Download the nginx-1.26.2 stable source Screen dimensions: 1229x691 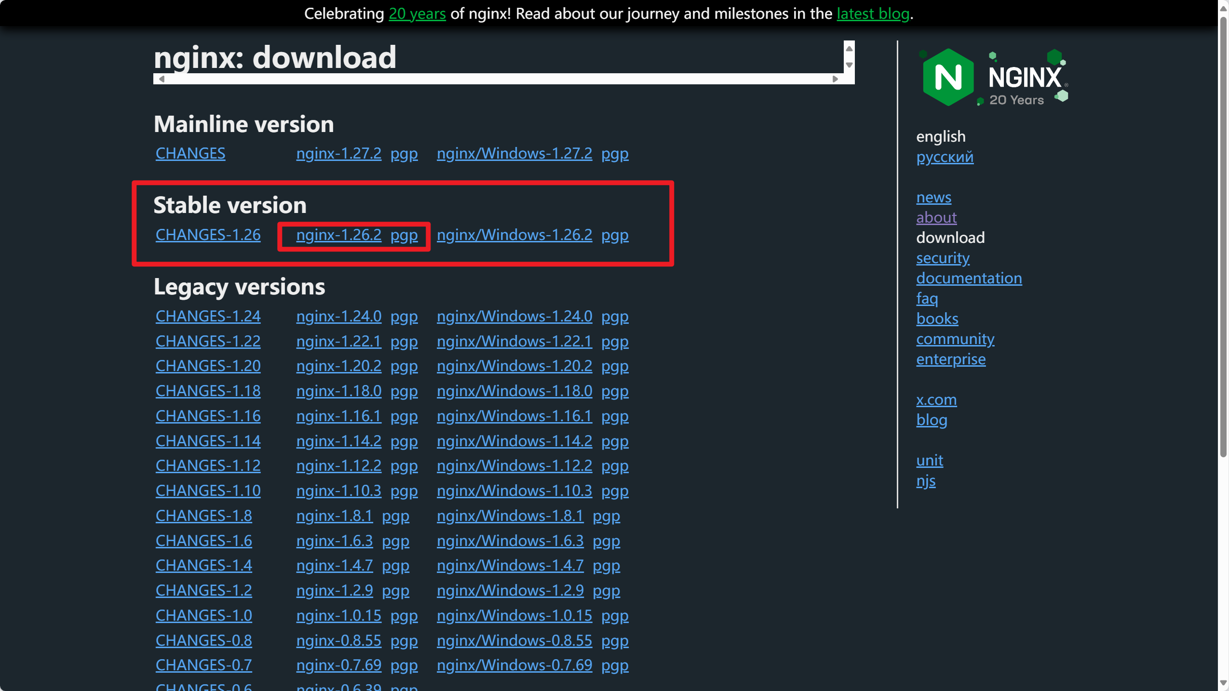tap(338, 235)
